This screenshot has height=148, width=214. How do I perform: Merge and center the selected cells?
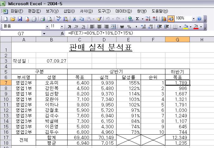pos(113,27)
